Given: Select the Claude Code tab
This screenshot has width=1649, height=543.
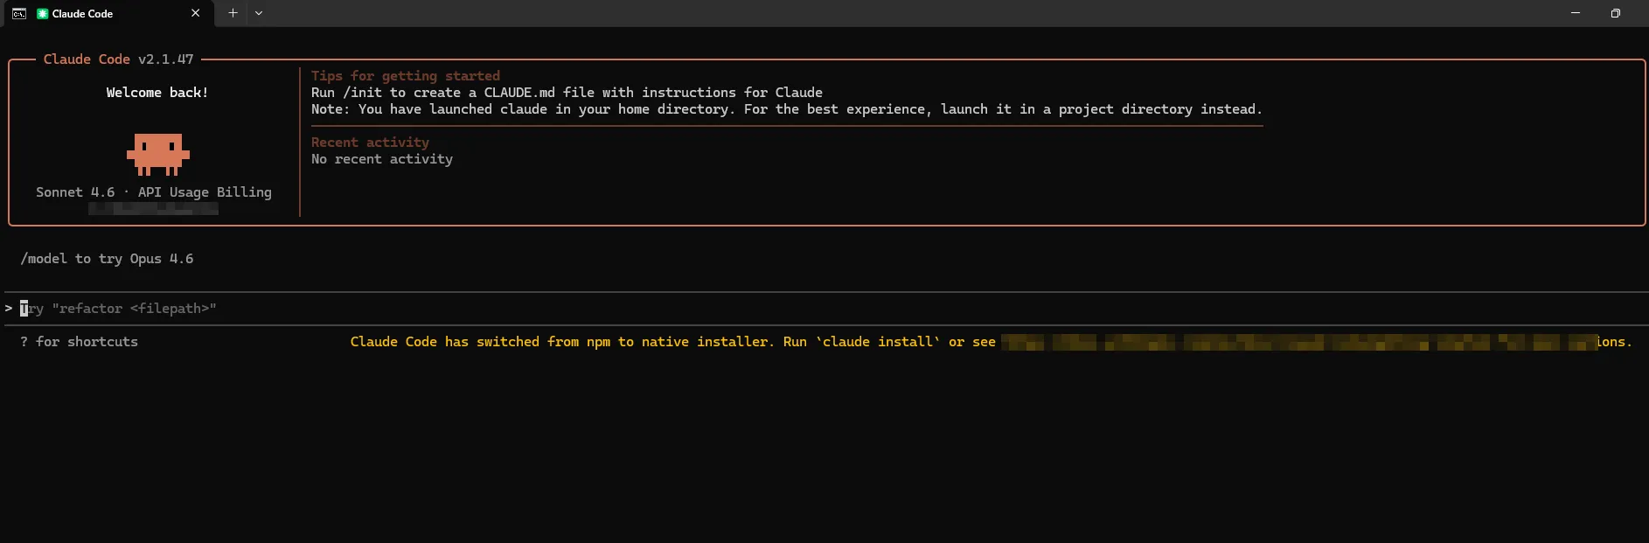Looking at the screenshot, I should point(105,13).
